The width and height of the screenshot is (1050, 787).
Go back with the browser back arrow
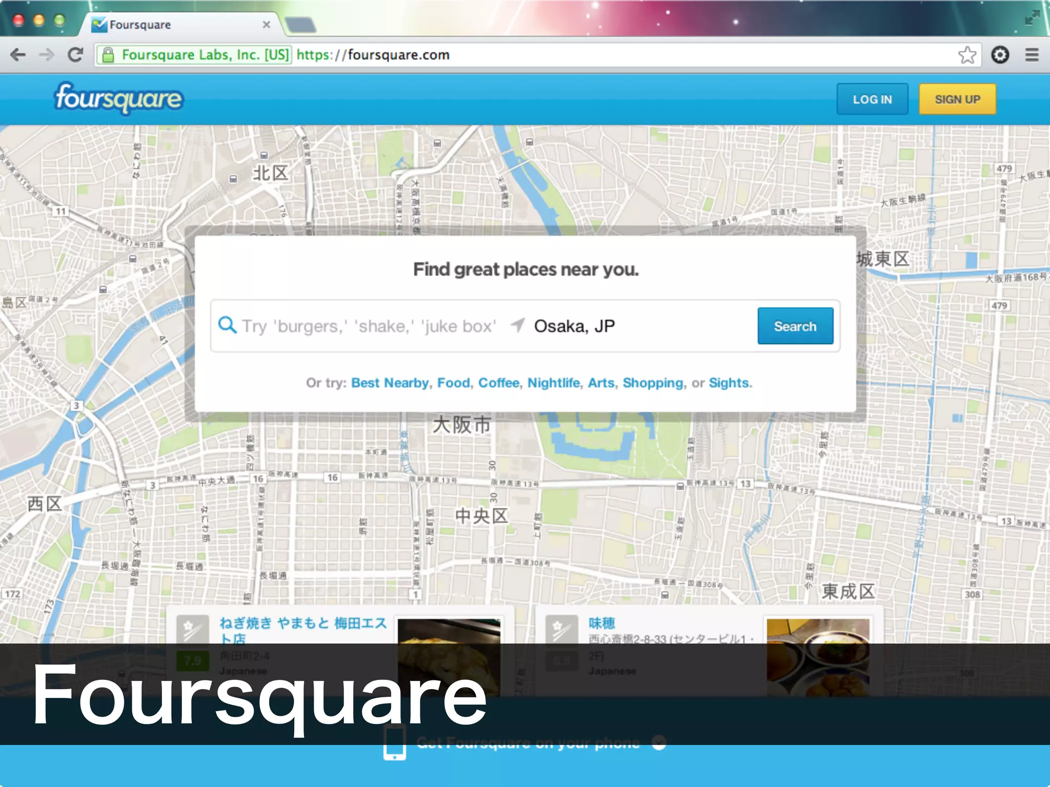pos(18,55)
